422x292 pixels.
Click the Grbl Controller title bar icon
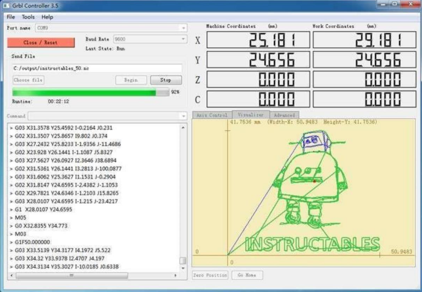pyautogui.click(x=6, y=5)
